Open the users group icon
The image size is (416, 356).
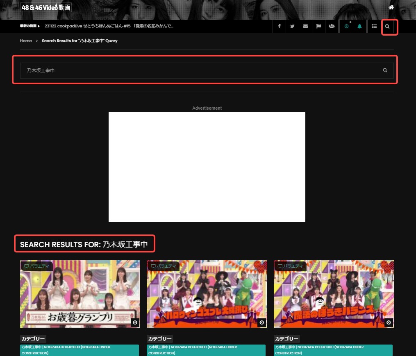click(x=332, y=26)
